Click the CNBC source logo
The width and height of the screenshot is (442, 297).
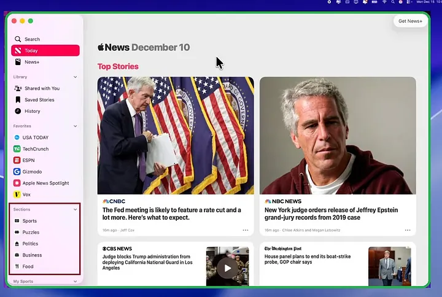(114, 201)
